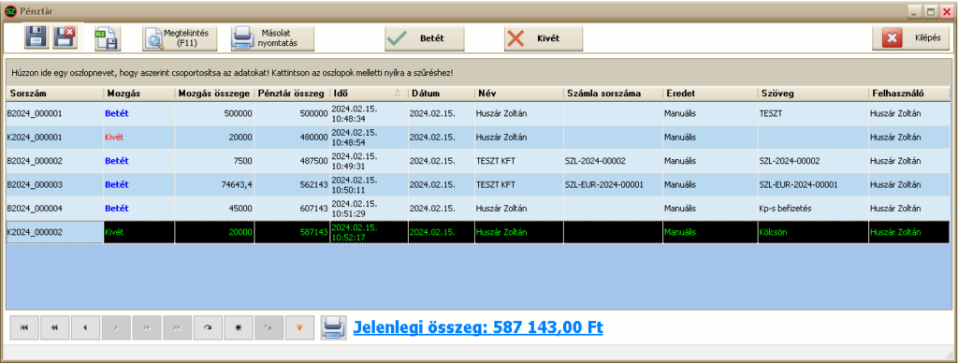This screenshot has height=363, width=958.
Task: Click the 74643,4 amount cell
Action: (x=214, y=184)
